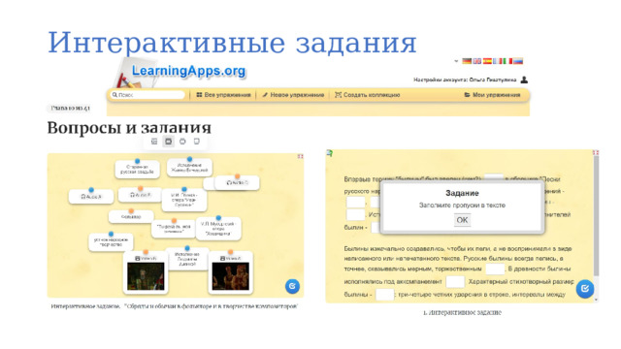Image resolution: width=621 pixels, height=349 pixels.
Task: Open account settings for Ольга
Action: pyautogui.click(x=465, y=79)
